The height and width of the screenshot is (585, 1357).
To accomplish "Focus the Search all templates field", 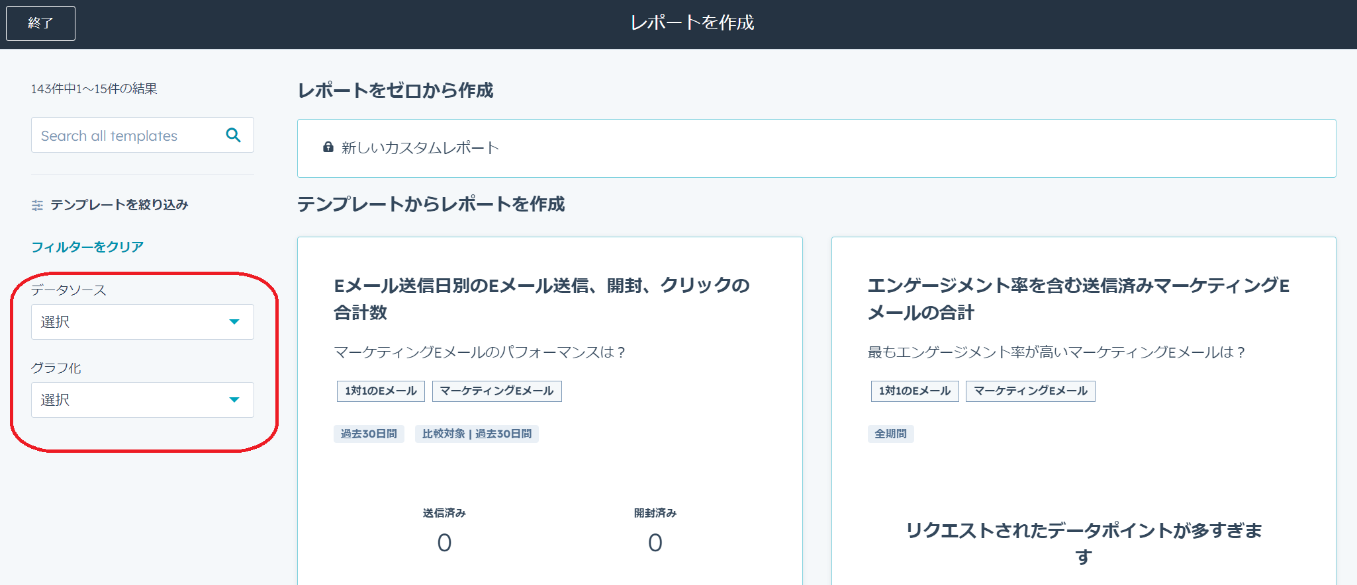I will [x=142, y=135].
